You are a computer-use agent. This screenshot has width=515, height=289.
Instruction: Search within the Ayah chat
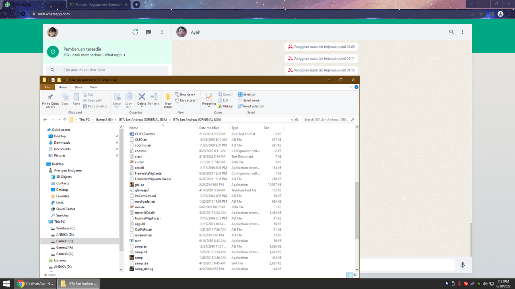[451, 32]
